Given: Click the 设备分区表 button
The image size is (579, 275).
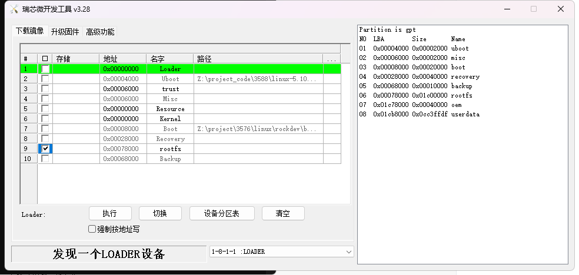Looking at the screenshot, I should (222, 213).
